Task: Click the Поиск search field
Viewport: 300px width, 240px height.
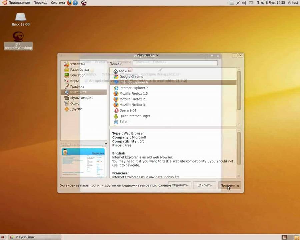Action: 175,63
